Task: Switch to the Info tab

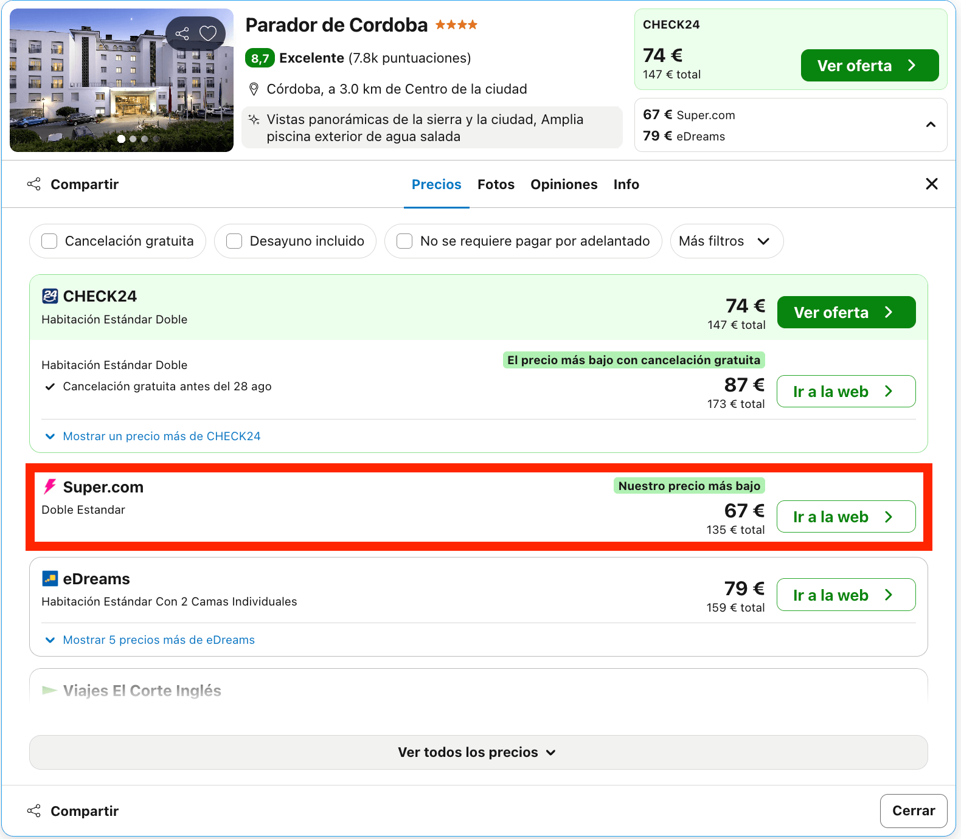Action: coord(626,184)
